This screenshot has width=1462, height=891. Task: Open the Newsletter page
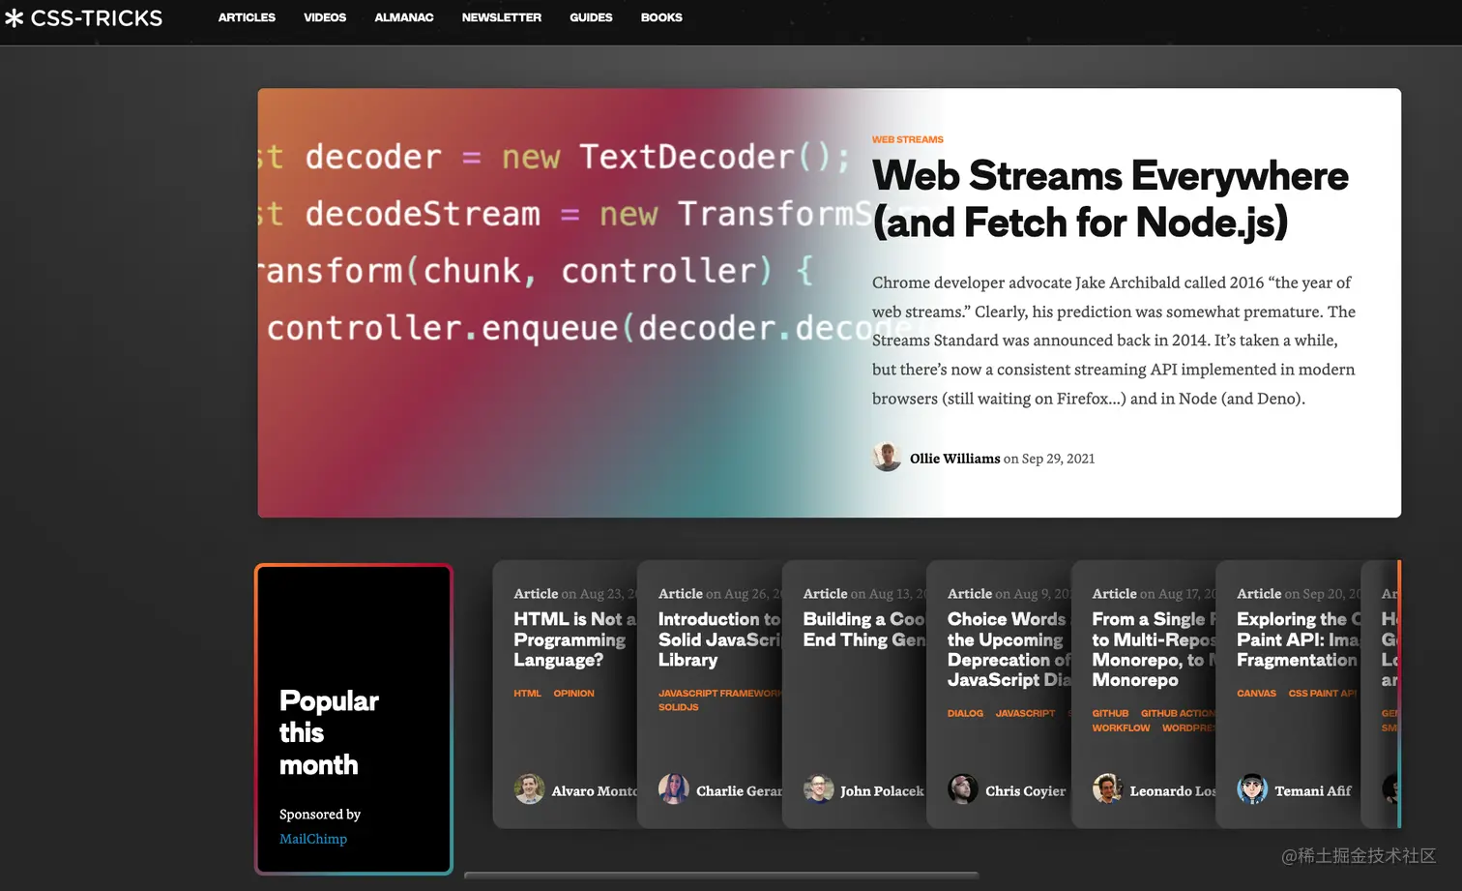point(501,17)
